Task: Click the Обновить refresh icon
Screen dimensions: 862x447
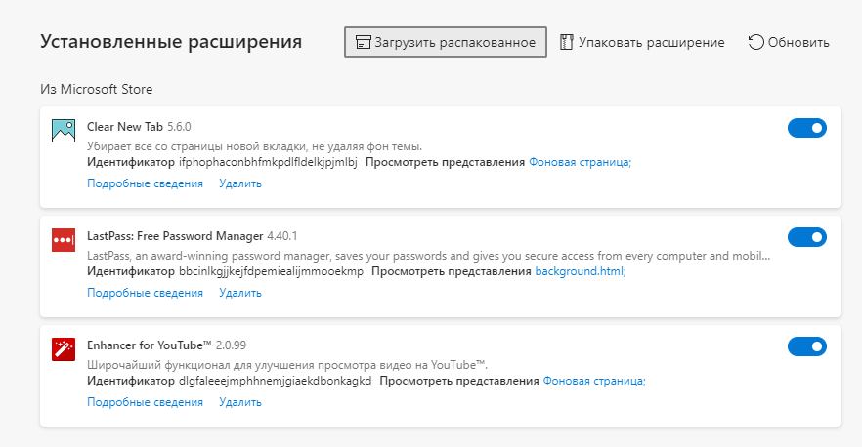Action: point(755,42)
